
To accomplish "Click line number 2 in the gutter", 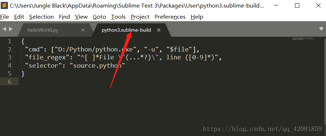I will pyautogui.click(x=9, y=49).
